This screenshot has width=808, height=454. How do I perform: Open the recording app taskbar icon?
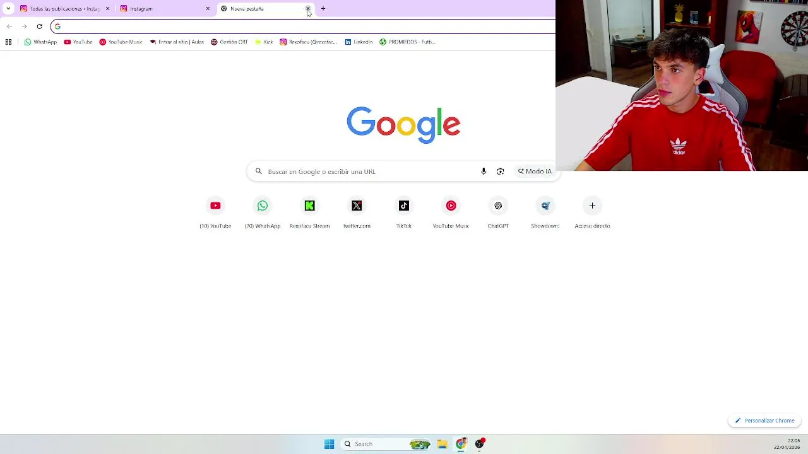pyautogui.click(x=480, y=444)
